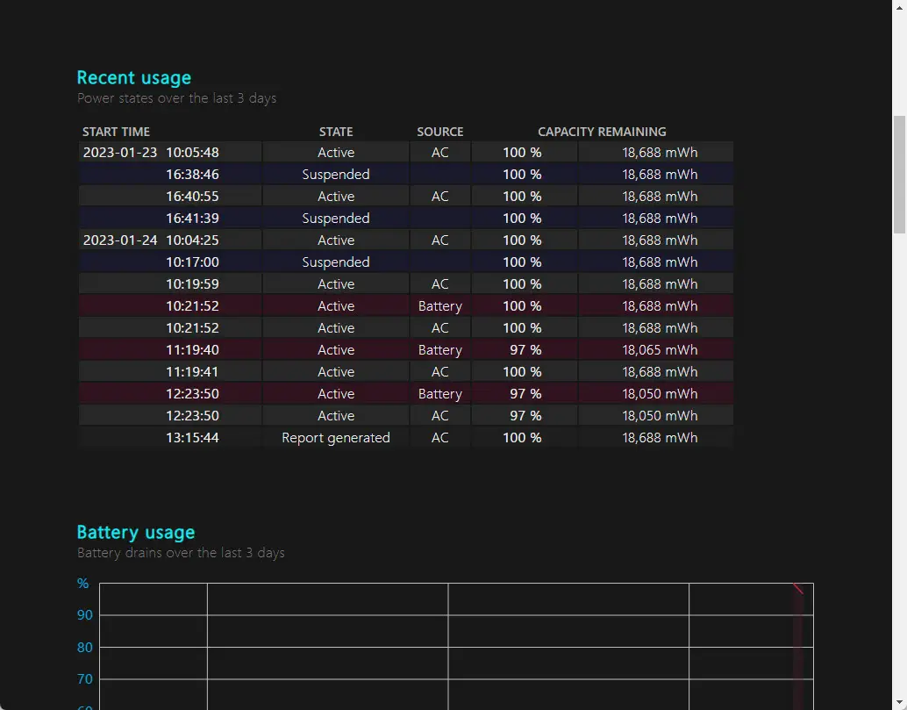Screen dimensions: 907x710
Task: Click the Recent usage heading
Action: click(133, 77)
